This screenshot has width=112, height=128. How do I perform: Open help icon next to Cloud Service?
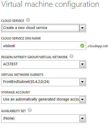[28, 20]
